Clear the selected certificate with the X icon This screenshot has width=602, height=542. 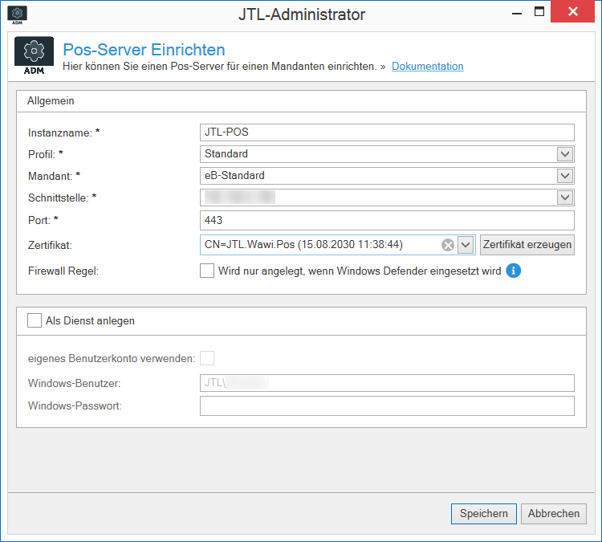[448, 245]
